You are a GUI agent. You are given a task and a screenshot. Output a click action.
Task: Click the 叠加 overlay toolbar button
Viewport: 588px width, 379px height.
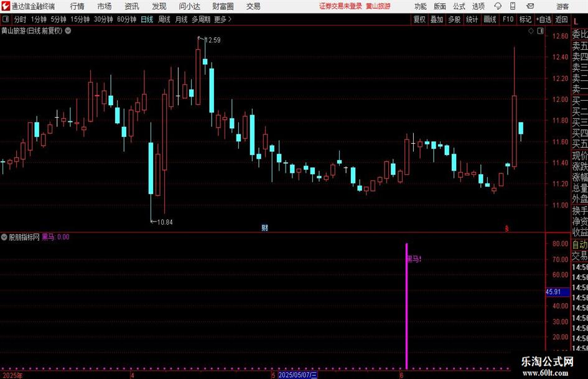(x=437, y=19)
